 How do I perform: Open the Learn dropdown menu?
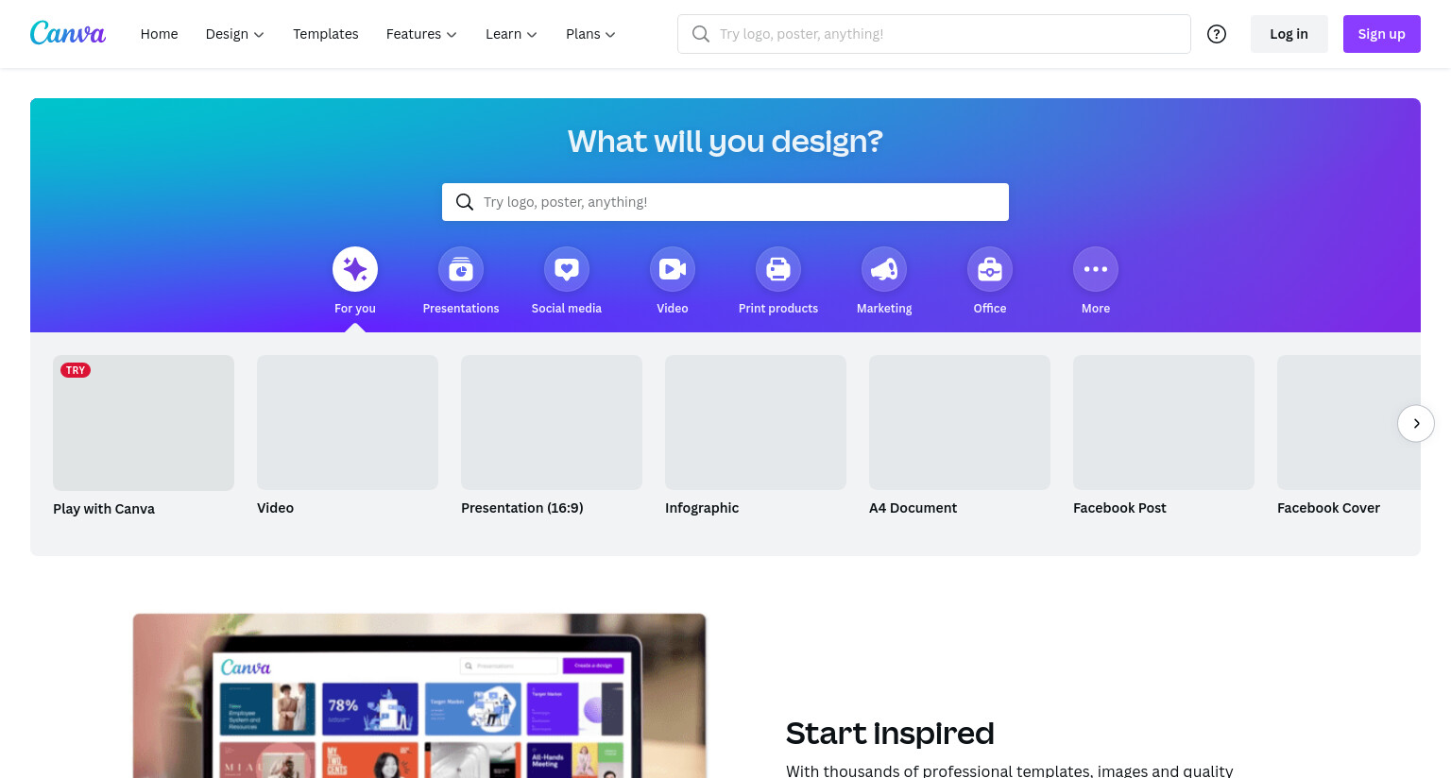coord(511,34)
